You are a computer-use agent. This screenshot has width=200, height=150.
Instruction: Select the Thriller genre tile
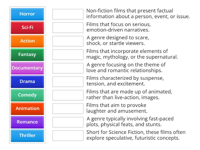pyautogui.click(x=27, y=135)
